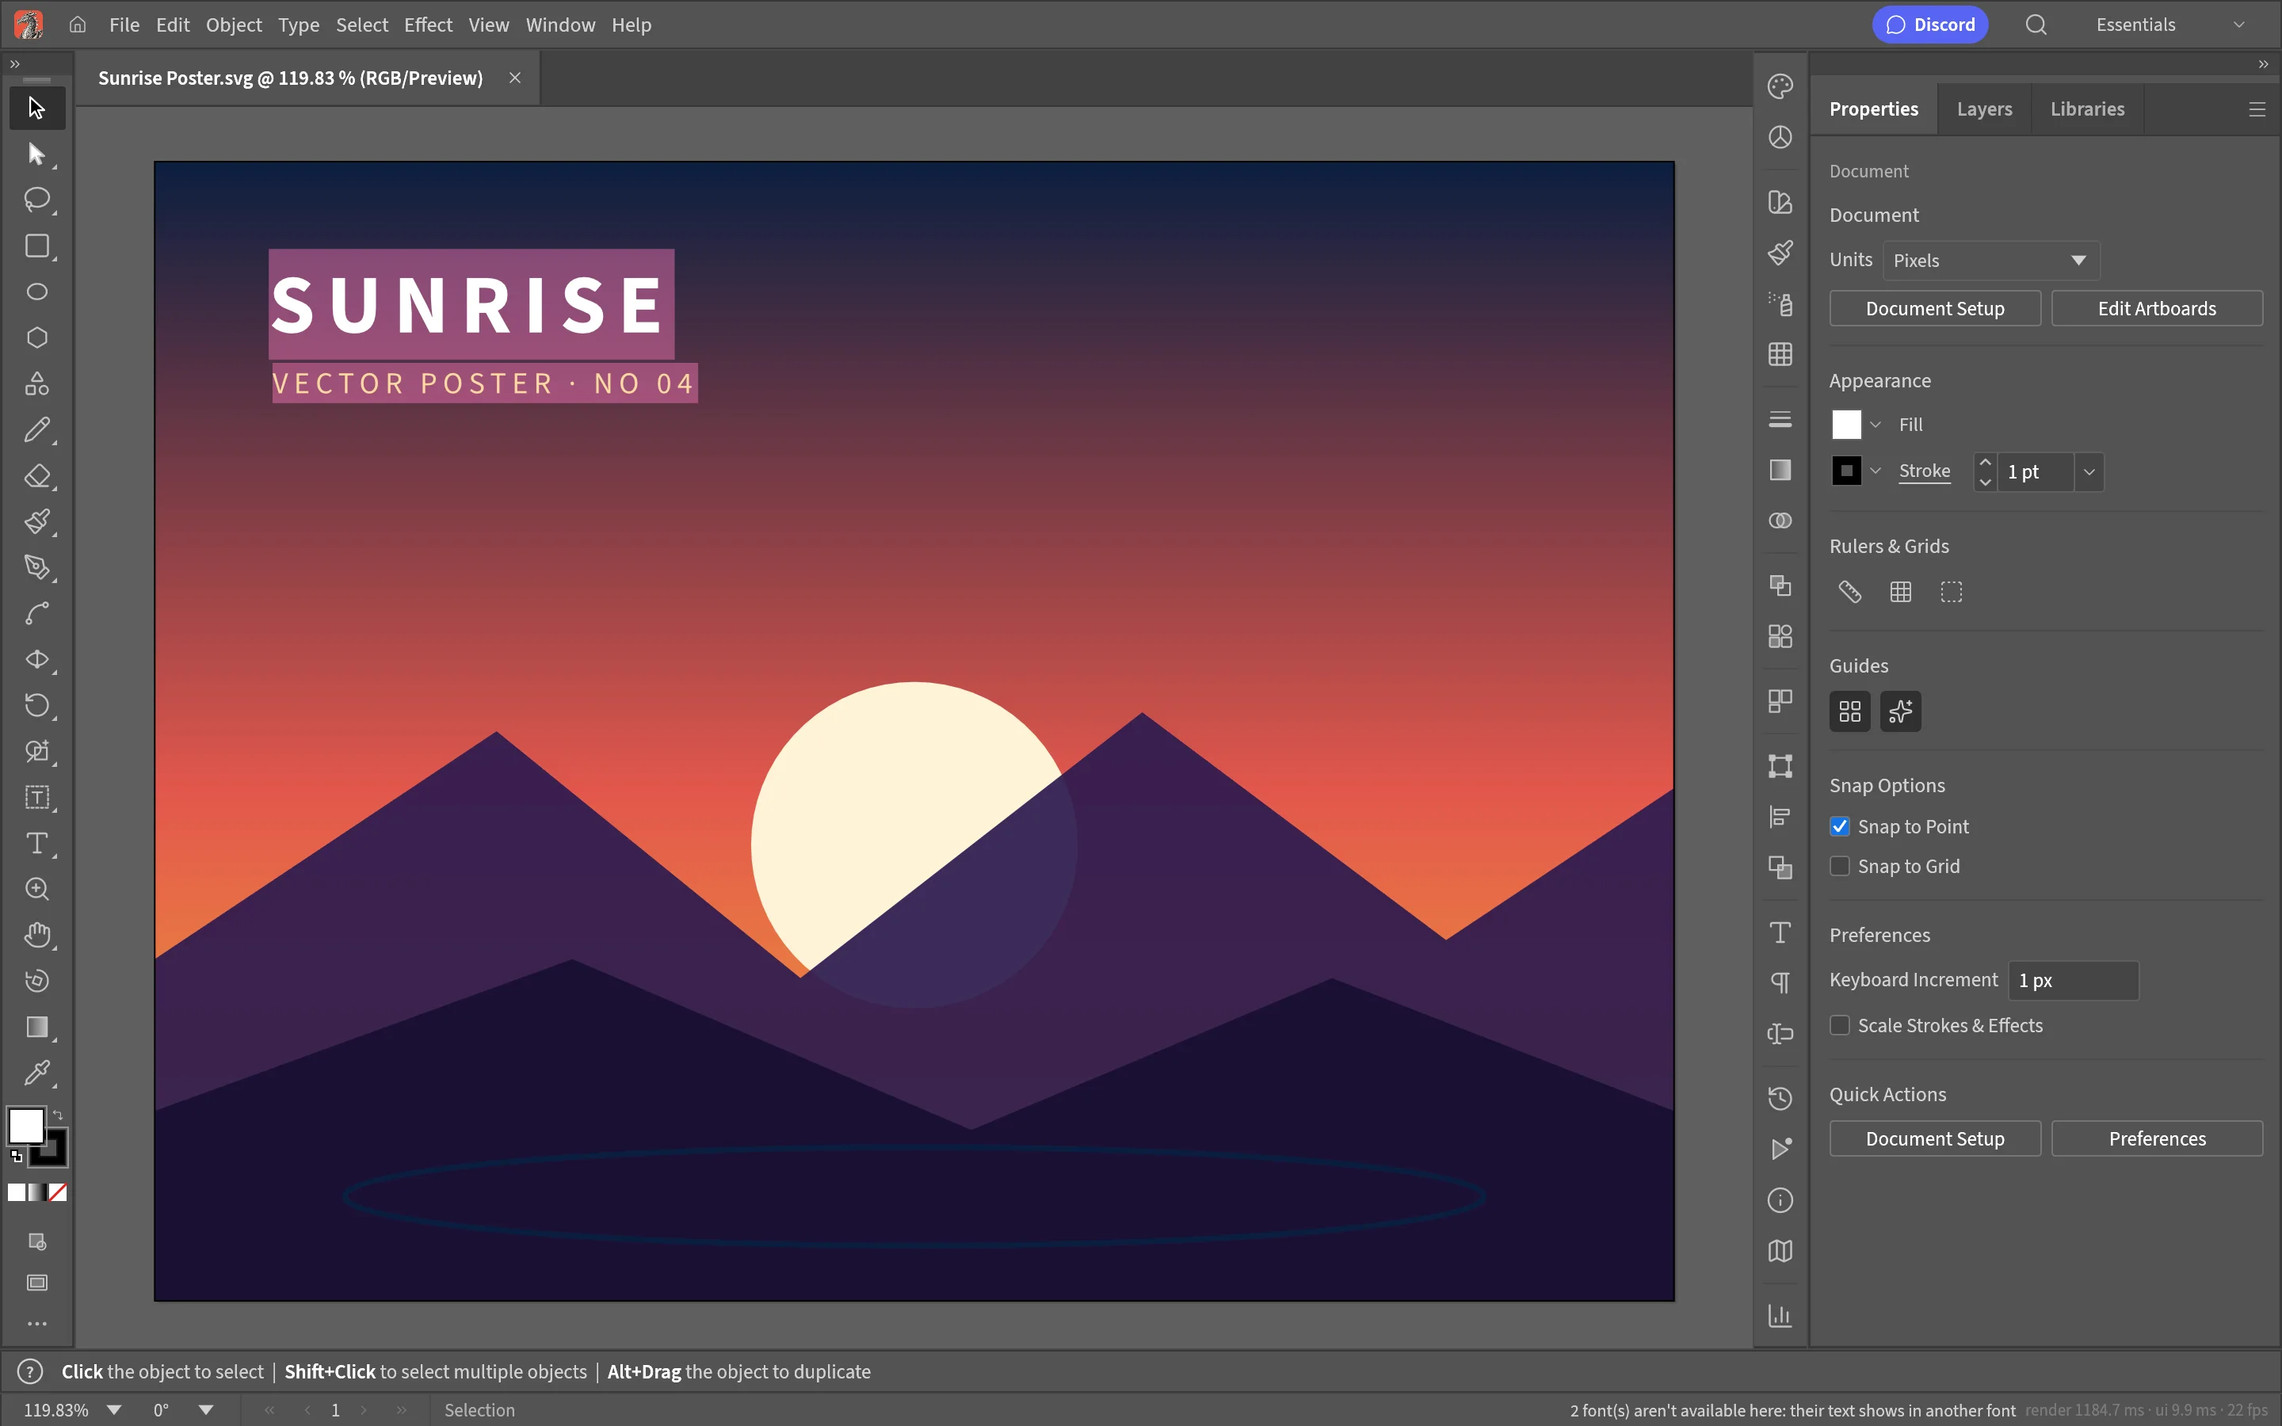The height and width of the screenshot is (1426, 2282).
Task: Disable Snap to Point checkbox
Action: 1840,826
